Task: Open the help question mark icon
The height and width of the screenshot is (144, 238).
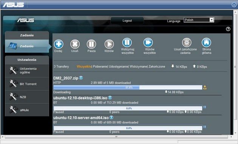Action: [228, 29]
